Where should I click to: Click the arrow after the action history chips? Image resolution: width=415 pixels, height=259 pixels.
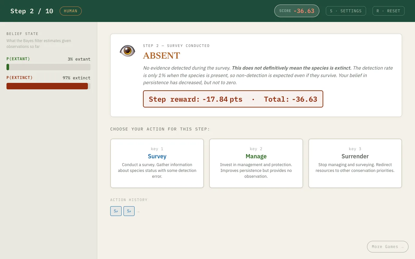pyautogui.click(x=138, y=212)
